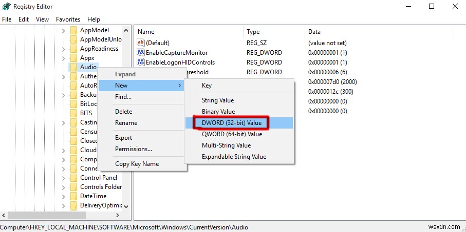
Task: Open the View menu
Action: point(42,19)
